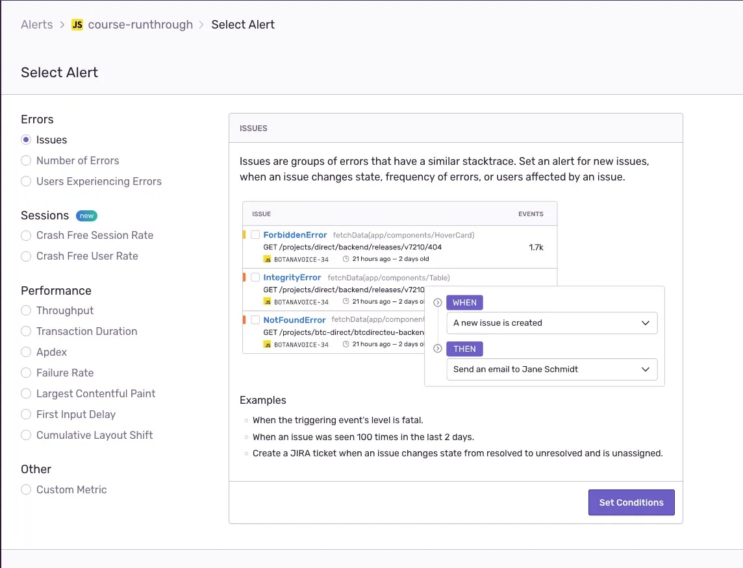The height and width of the screenshot is (568, 743).
Task: Select Number of Errors alert type
Action: (26, 160)
